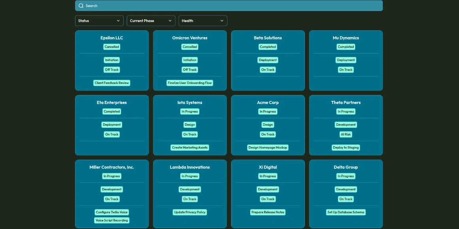Click Voice Script Recording task chip
The height and width of the screenshot is (229, 459).
[x=112, y=220]
